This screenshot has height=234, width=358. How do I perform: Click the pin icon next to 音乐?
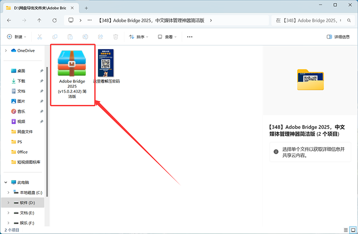coord(42,111)
